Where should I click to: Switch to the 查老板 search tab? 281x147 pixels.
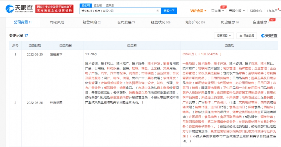pos(98,6)
